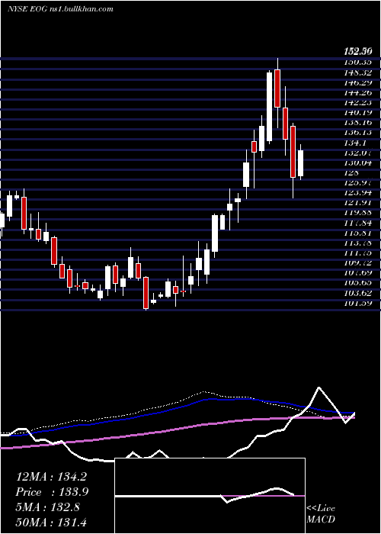This screenshot has height=534, width=381.
Task: Click the 136.13 price axis label
Action: point(357,132)
